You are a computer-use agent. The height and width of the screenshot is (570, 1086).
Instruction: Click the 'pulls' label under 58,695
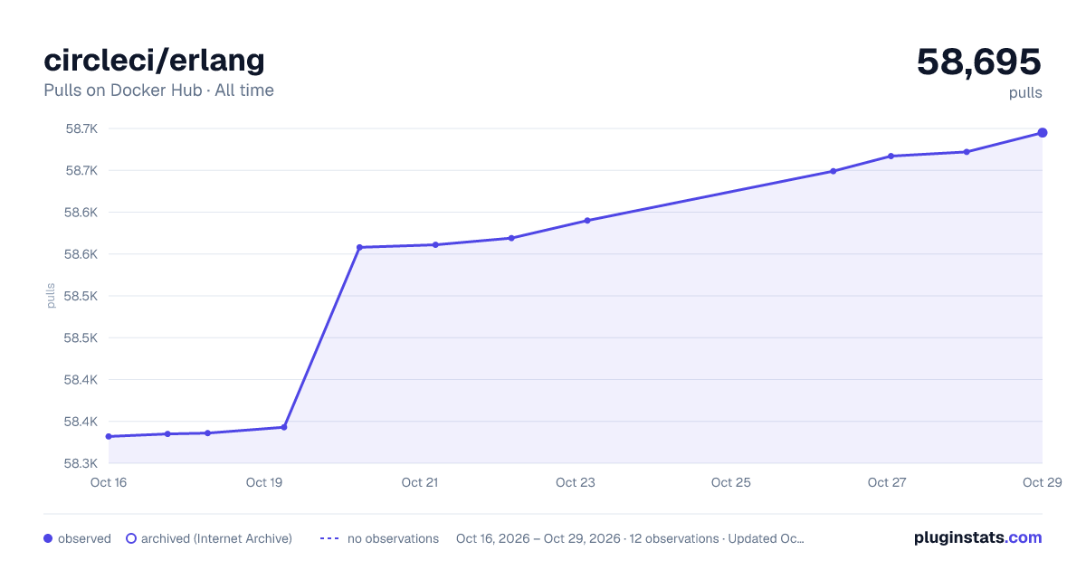(1025, 93)
